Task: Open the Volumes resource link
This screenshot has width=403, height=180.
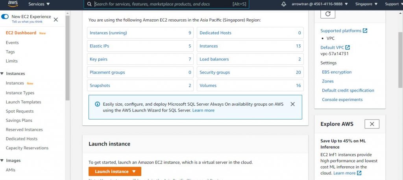Action: pyautogui.click(x=208, y=86)
